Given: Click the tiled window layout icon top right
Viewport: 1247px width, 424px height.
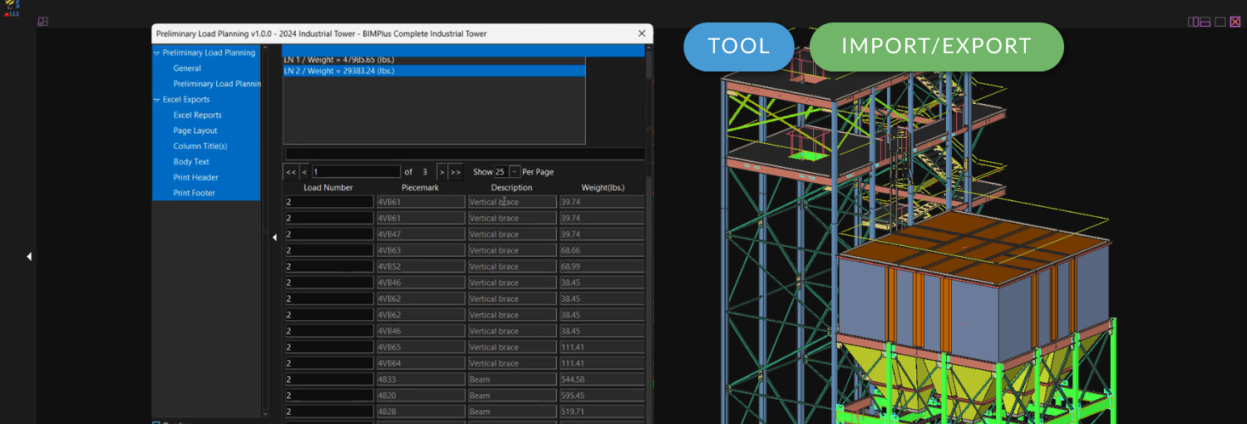Looking at the screenshot, I should (1193, 22).
